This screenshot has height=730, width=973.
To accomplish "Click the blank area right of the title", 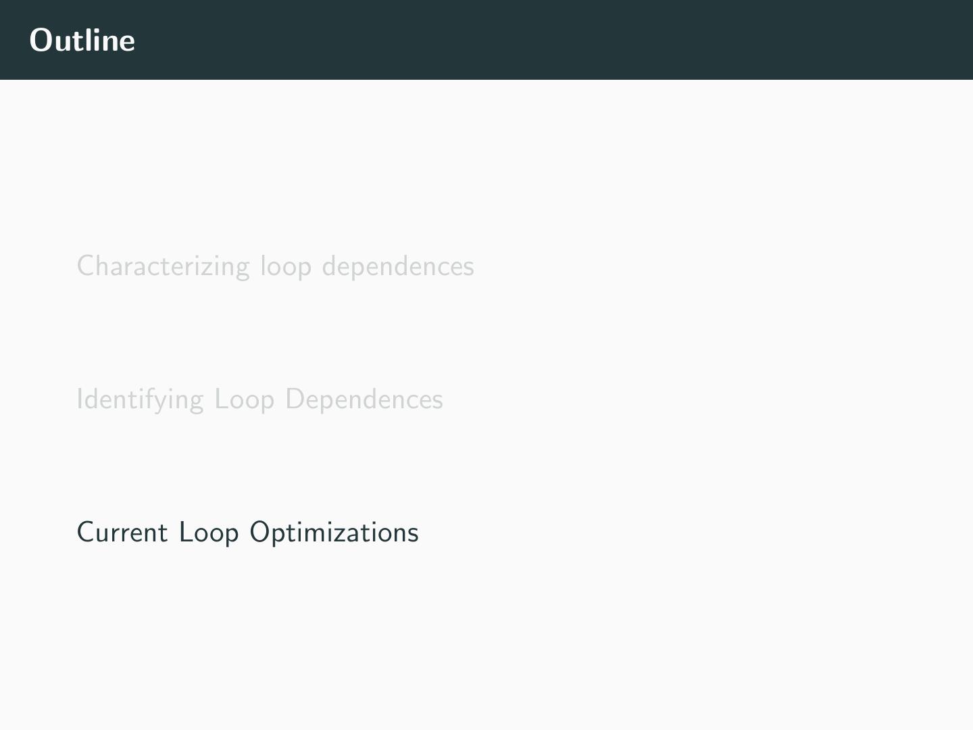I will coord(541,40).
